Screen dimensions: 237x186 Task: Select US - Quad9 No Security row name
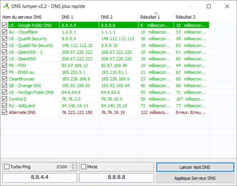(31, 45)
